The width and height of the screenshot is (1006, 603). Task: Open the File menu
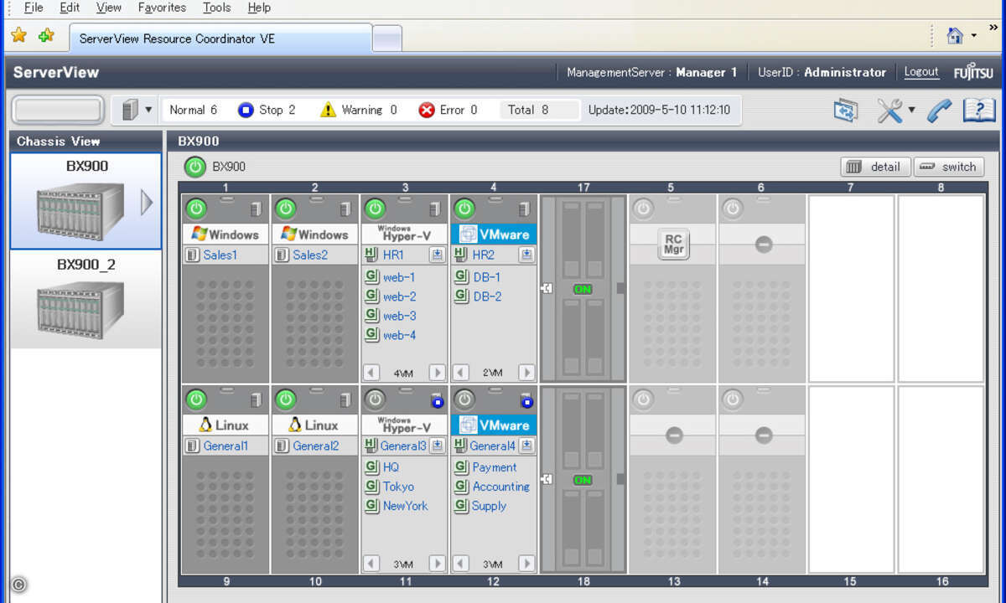(x=34, y=8)
